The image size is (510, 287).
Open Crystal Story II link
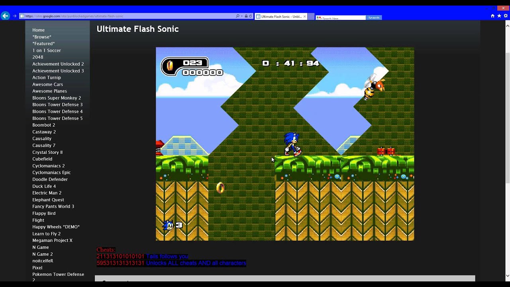[47, 152]
